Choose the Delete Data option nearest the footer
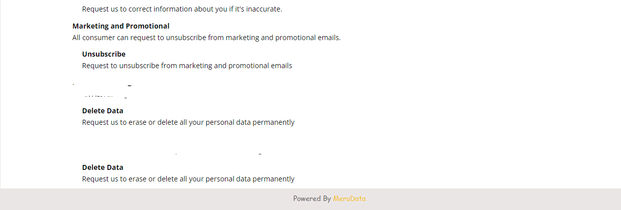This screenshot has width=621, height=210. point(103,167)
